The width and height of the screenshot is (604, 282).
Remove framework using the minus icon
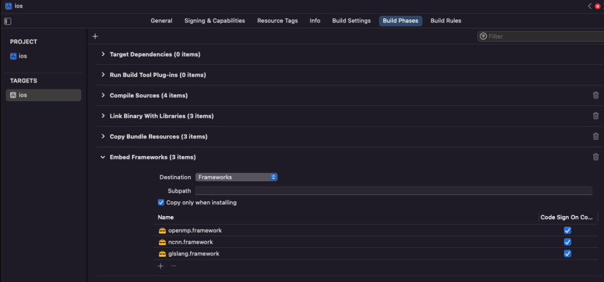click(174, 266)
